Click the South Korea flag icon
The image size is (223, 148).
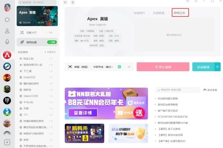coord(70,66)
